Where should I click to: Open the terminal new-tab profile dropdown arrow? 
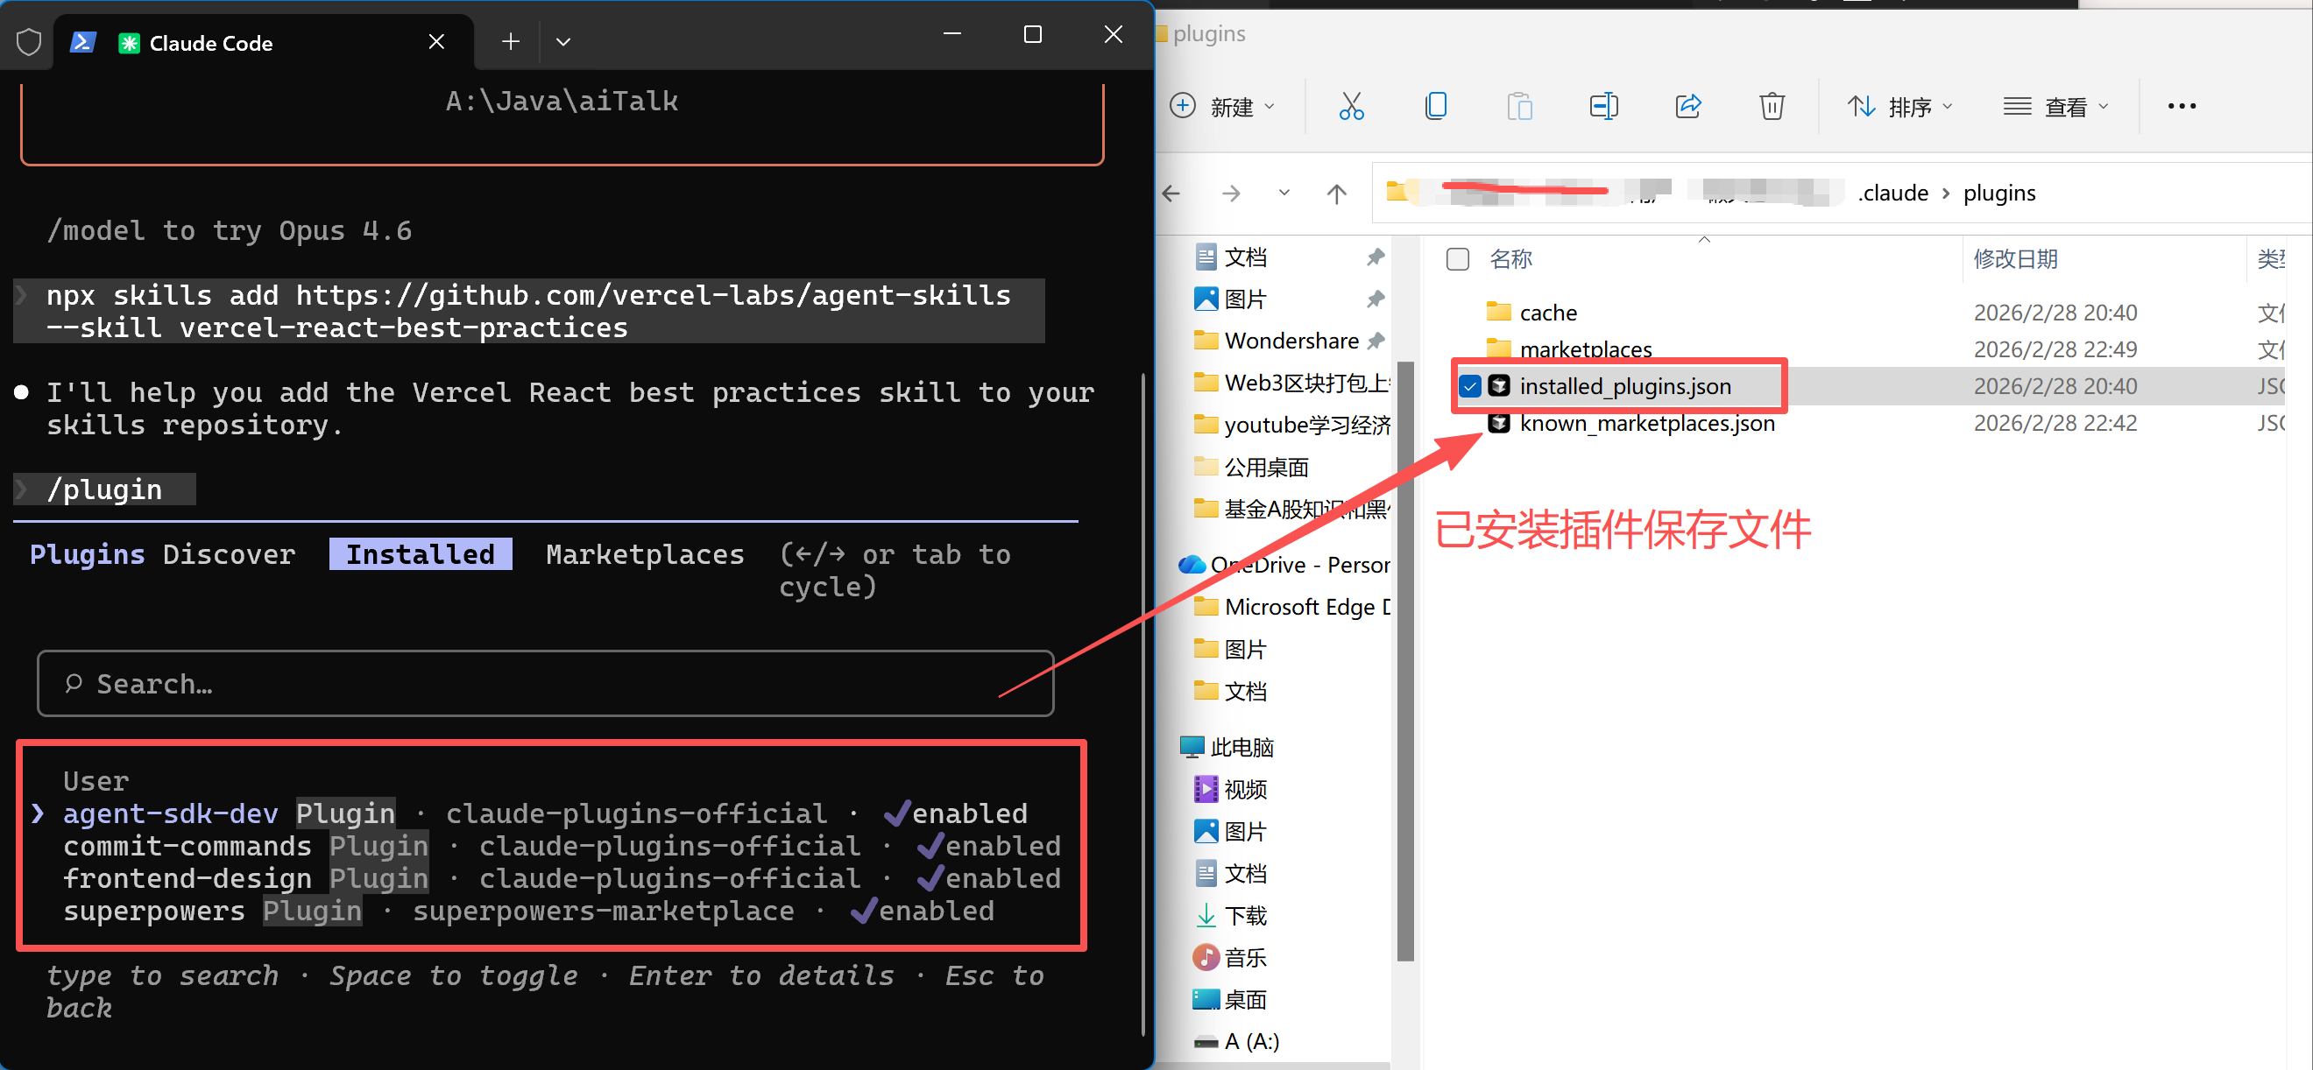[x=563, y=41]
